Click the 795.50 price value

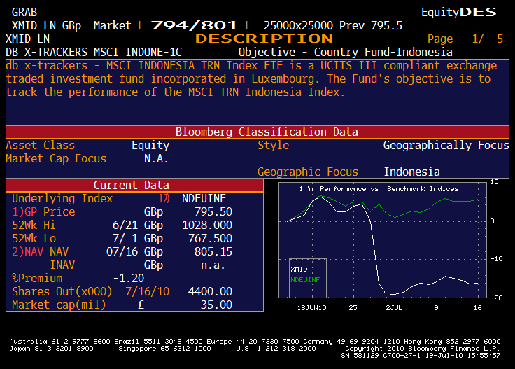point(213,212)
